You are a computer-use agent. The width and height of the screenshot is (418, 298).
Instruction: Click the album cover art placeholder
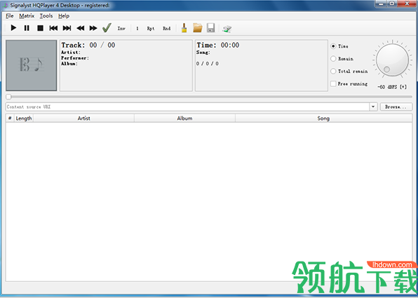pyautogui.click(x=32, y=66)
